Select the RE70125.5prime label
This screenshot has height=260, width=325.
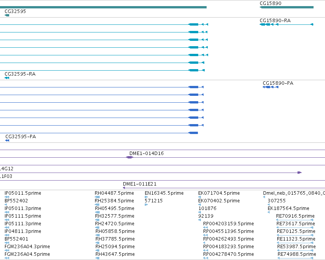(296, 231)
